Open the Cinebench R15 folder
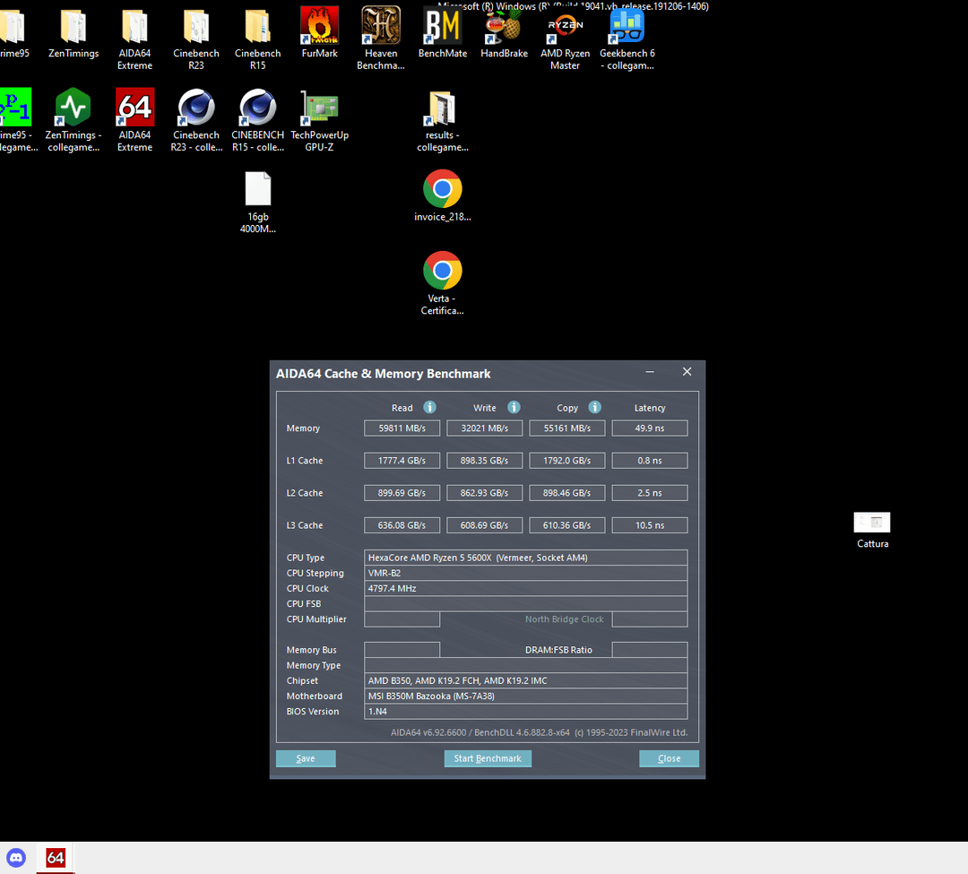This screenshot has height=874, width=968. [x=258, y=39]
